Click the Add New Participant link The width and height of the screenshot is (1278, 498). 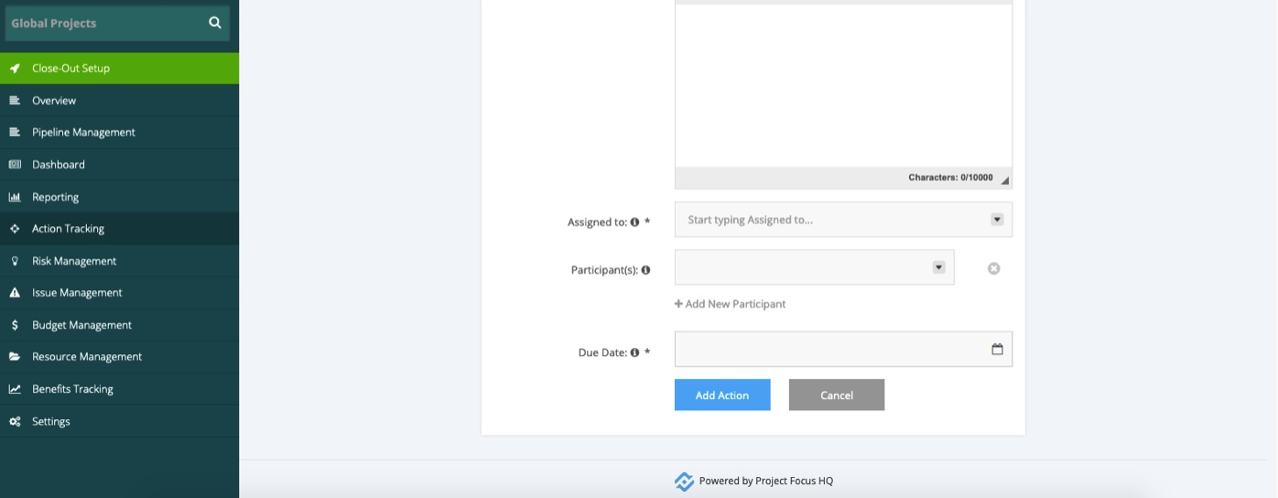(730, 304)
